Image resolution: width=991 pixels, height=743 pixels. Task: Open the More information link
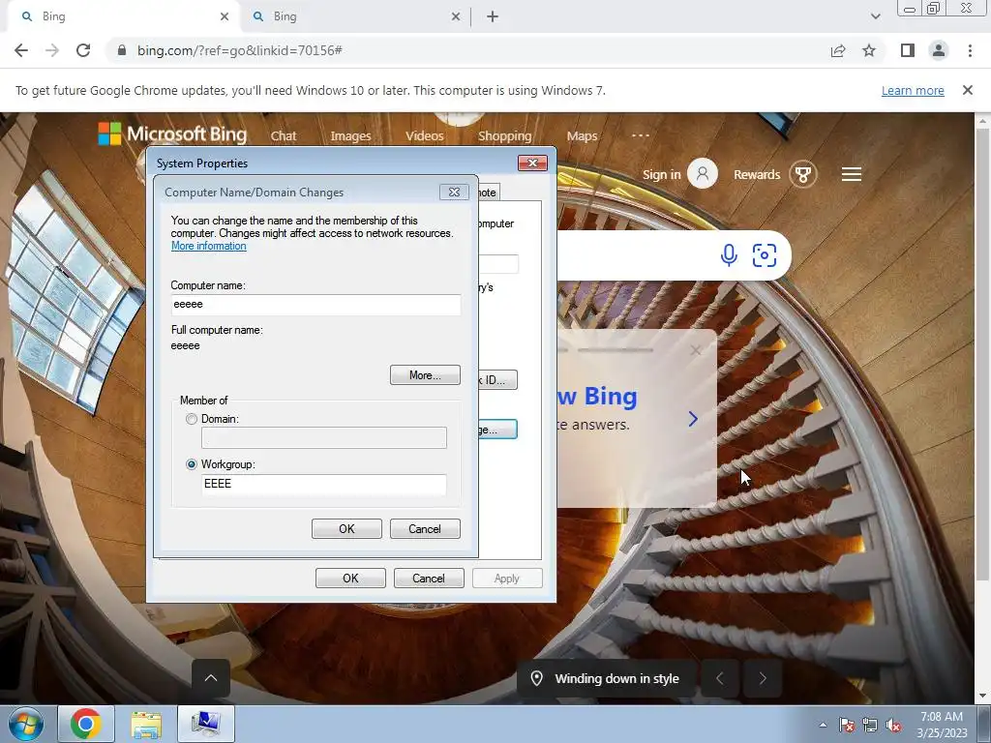point(209,246)
